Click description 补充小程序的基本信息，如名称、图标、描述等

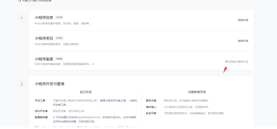coord(62,23)
